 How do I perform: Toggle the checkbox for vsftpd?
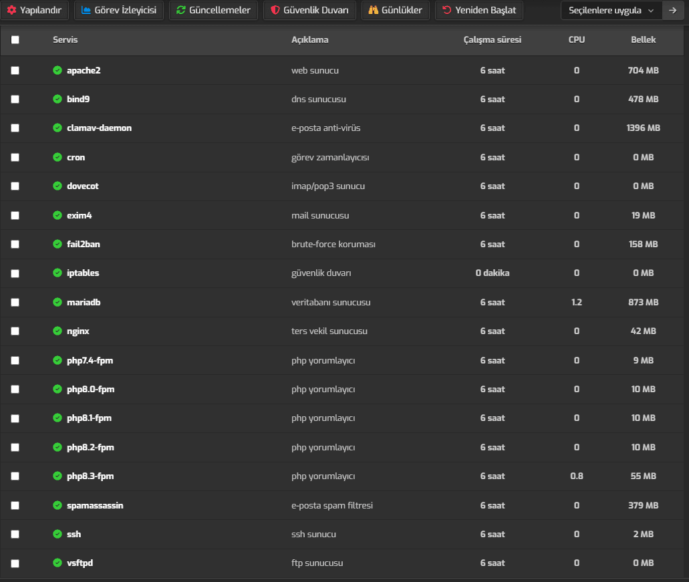15,563
